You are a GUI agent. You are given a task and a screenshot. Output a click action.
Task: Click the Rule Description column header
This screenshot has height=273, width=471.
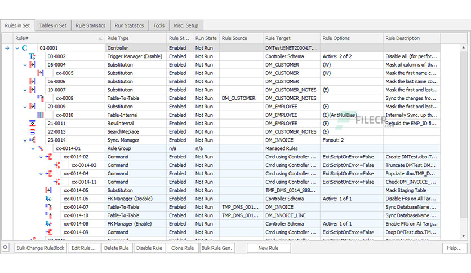coord(411,38)
